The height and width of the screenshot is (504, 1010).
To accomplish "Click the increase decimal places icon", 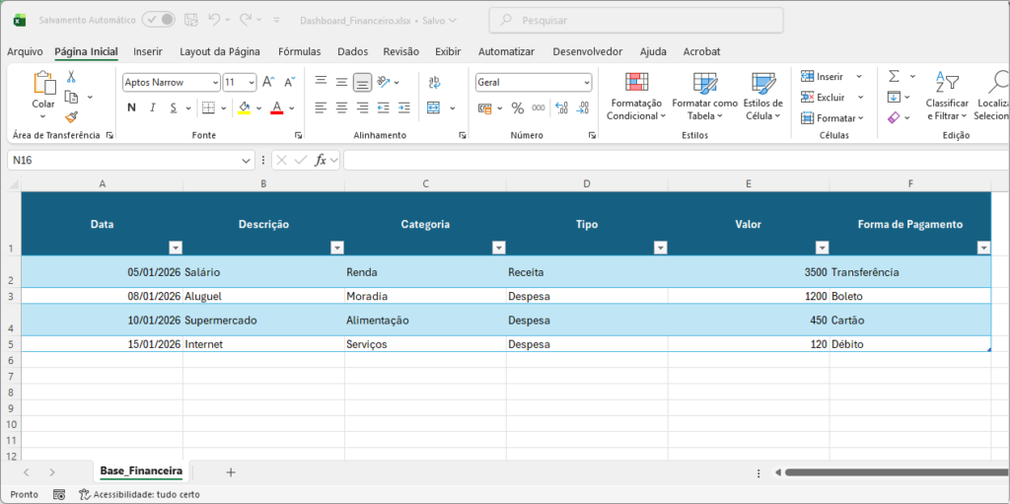I will 561,108.
